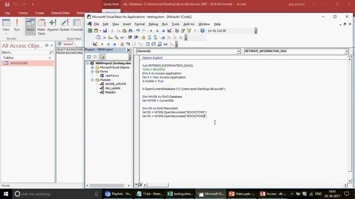Open Properties Window toolbar icon
355x199 pixels.
pos(182,31)
